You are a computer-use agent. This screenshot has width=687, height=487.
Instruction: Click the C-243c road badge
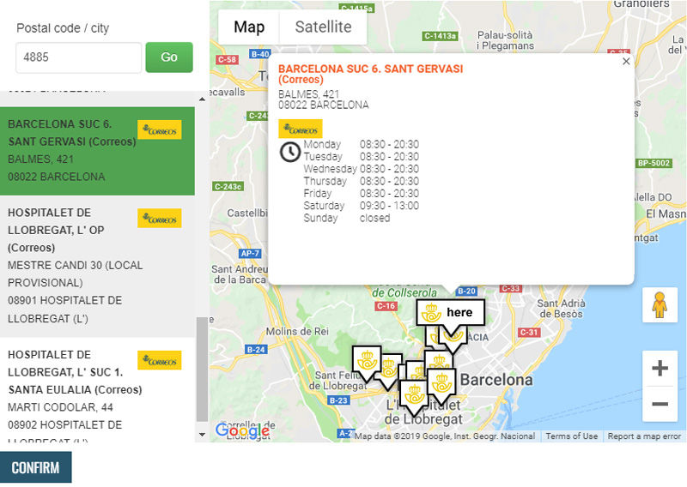(228, 186)
